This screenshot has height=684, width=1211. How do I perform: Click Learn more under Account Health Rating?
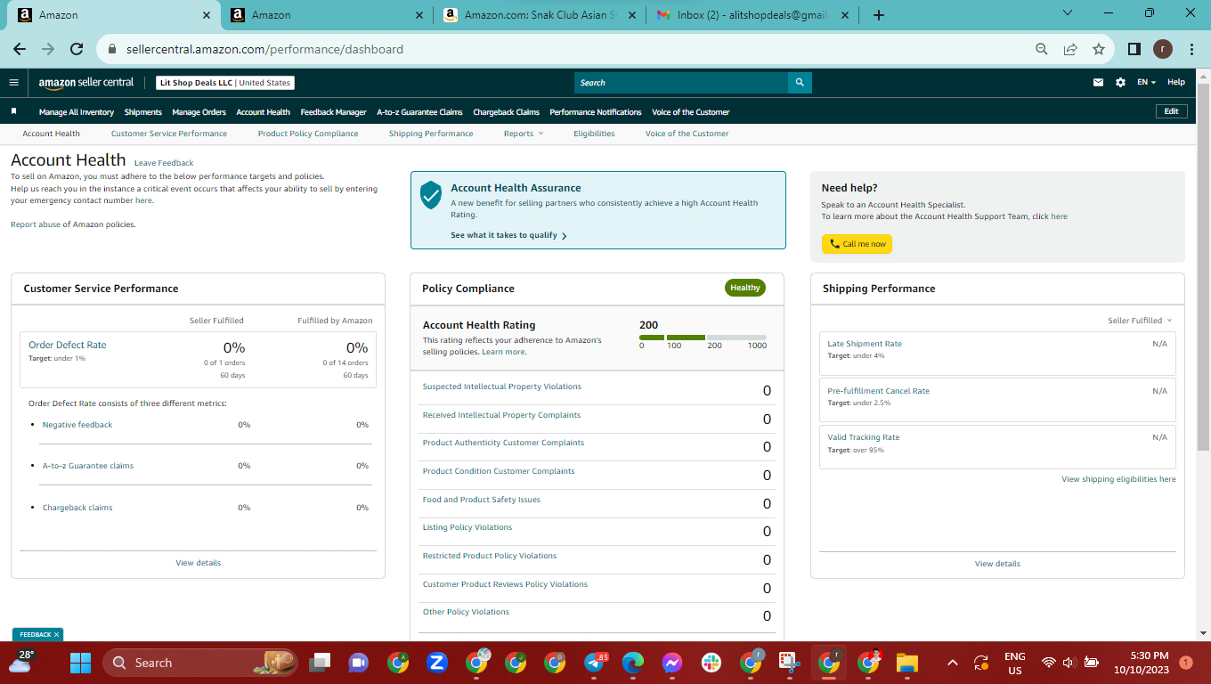(503, 352)
